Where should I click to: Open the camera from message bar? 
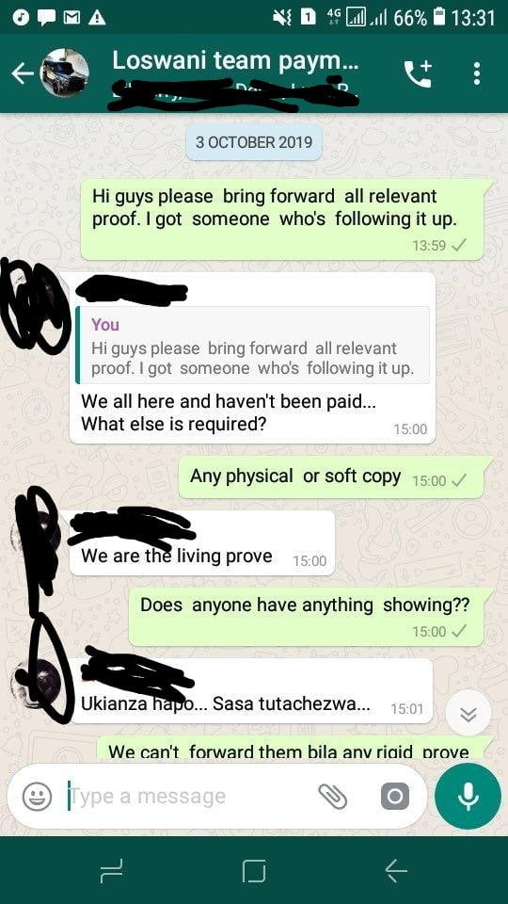tap(395, 797)
